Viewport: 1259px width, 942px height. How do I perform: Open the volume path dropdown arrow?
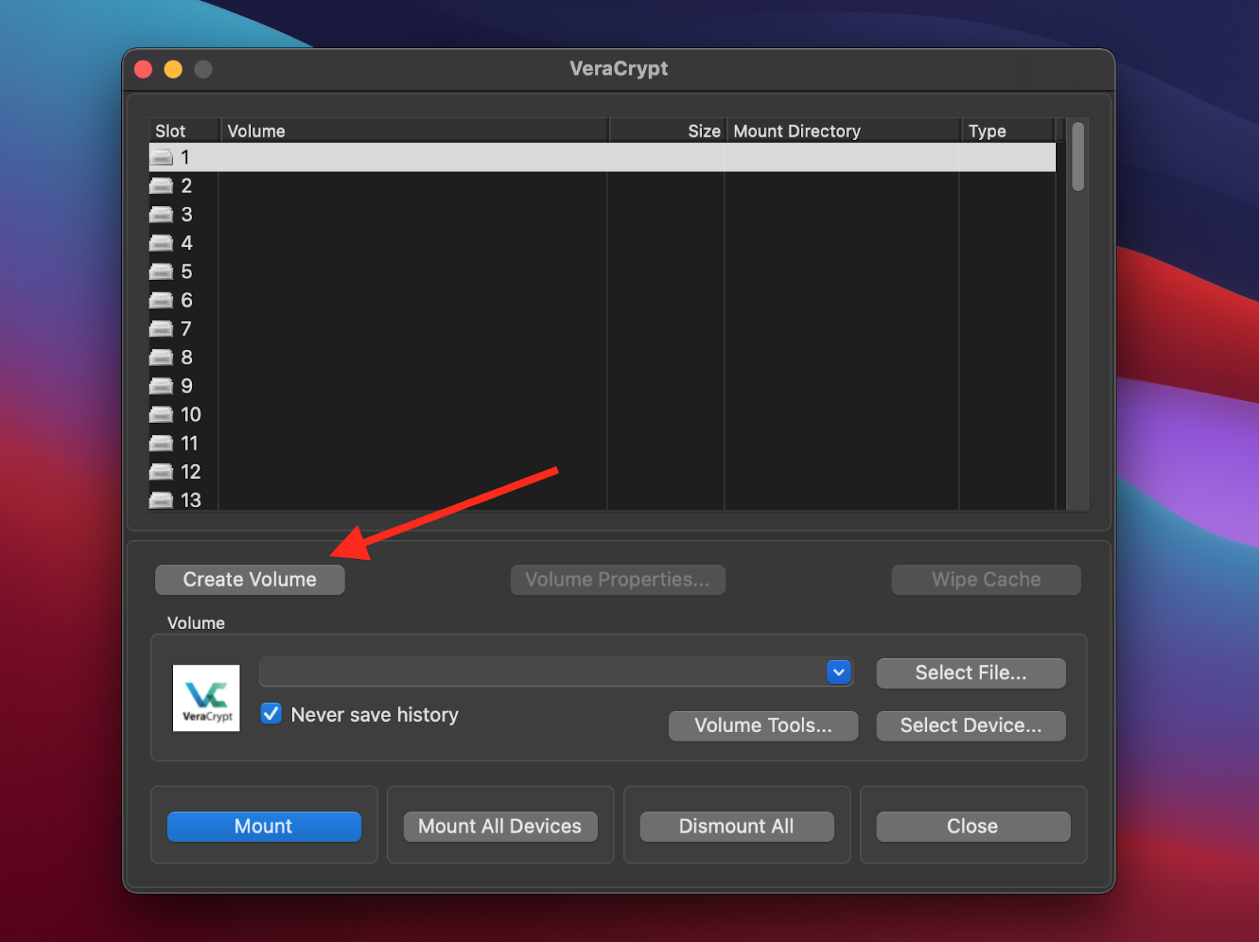[839, 672]
